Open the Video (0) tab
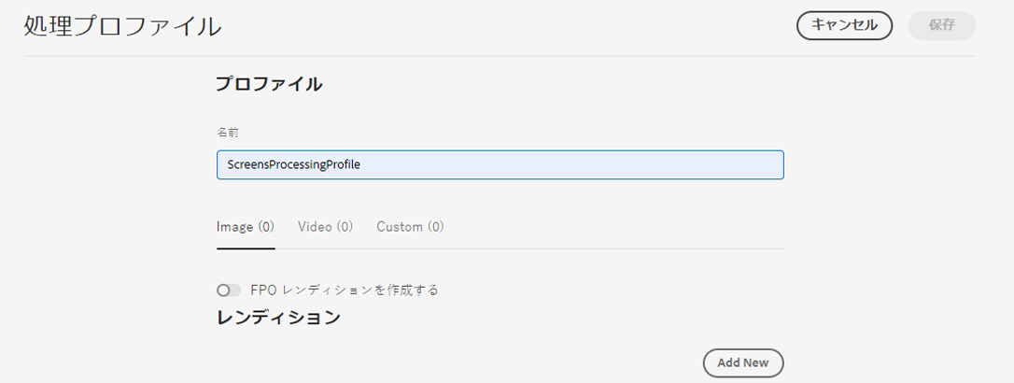1014x383 pixels. point(325,227)
